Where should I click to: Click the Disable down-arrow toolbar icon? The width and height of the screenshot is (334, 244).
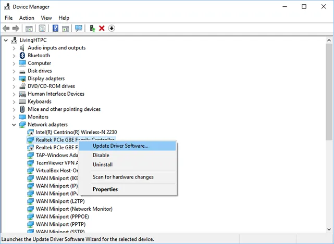112,28
